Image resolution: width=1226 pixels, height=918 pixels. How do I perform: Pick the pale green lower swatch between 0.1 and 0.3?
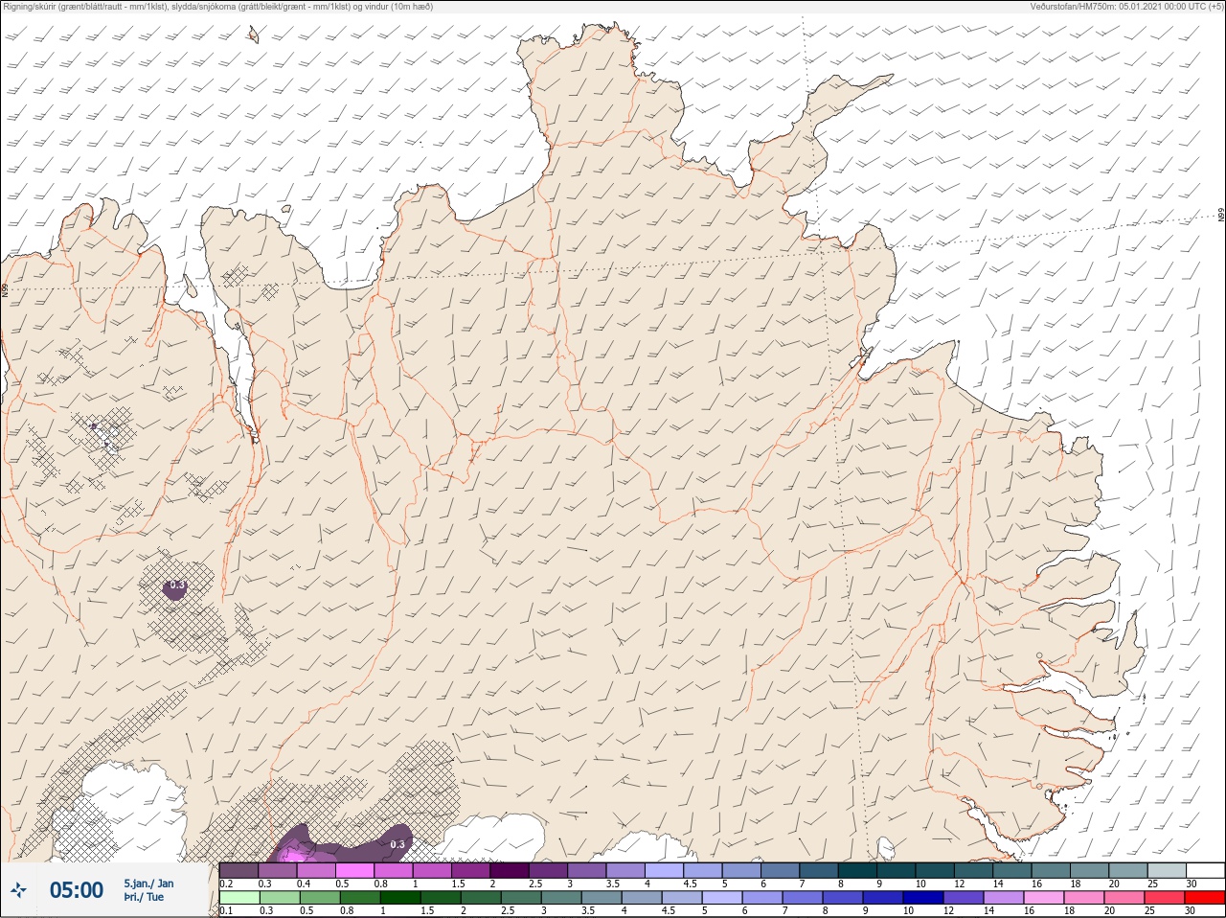[x=238, y=898]
